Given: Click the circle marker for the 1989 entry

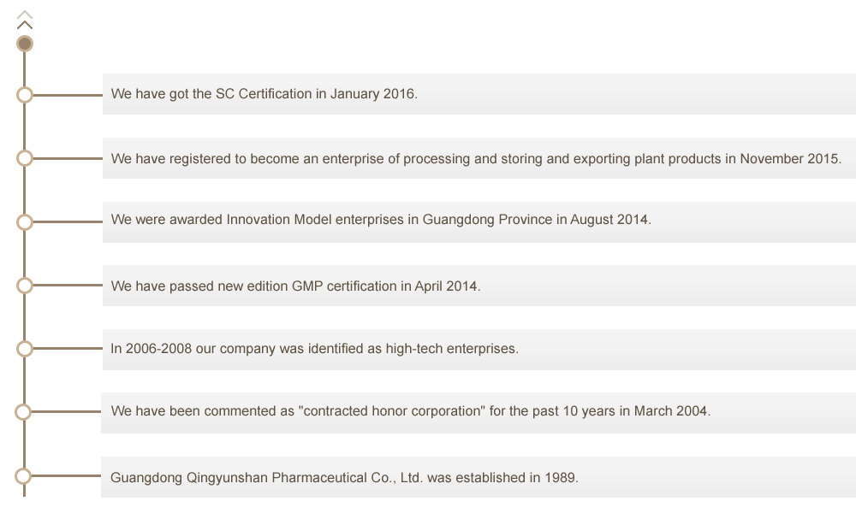Looking at the screenshot, I should [x=23, y=476].
